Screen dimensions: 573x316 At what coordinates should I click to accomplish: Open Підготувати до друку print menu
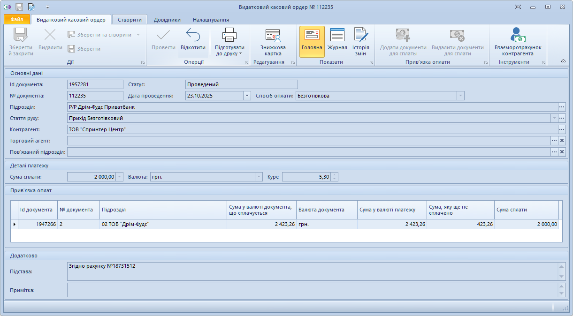pyautogui.click(x=229, y=42)
